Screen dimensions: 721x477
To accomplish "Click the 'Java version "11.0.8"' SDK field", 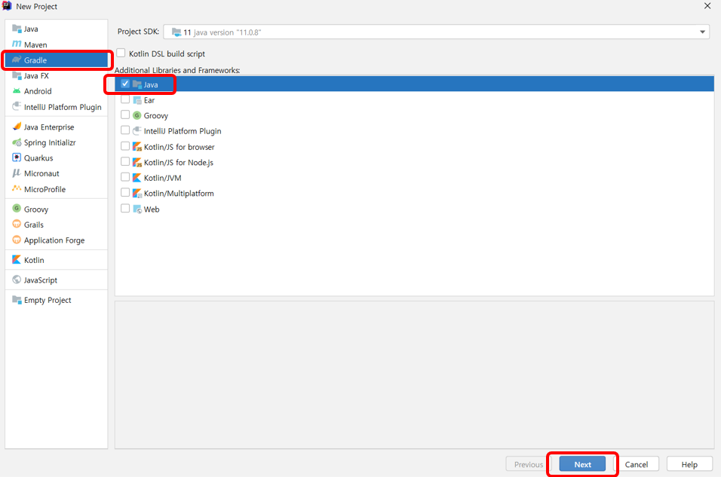I will pyautogui.click(x=436, y=32).
